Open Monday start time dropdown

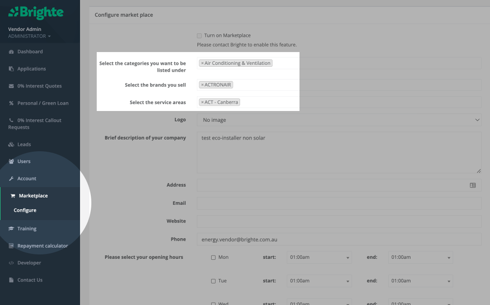tap(319, 257)
